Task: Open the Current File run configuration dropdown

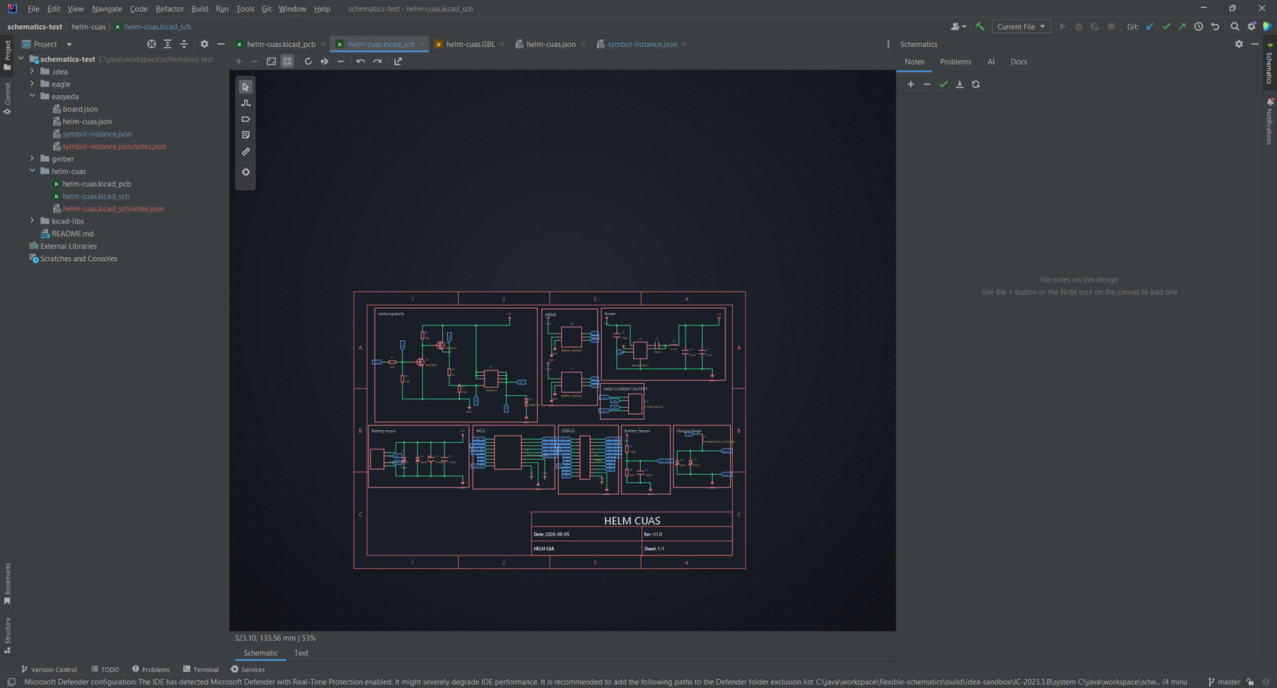Action: pos(1021,26)
